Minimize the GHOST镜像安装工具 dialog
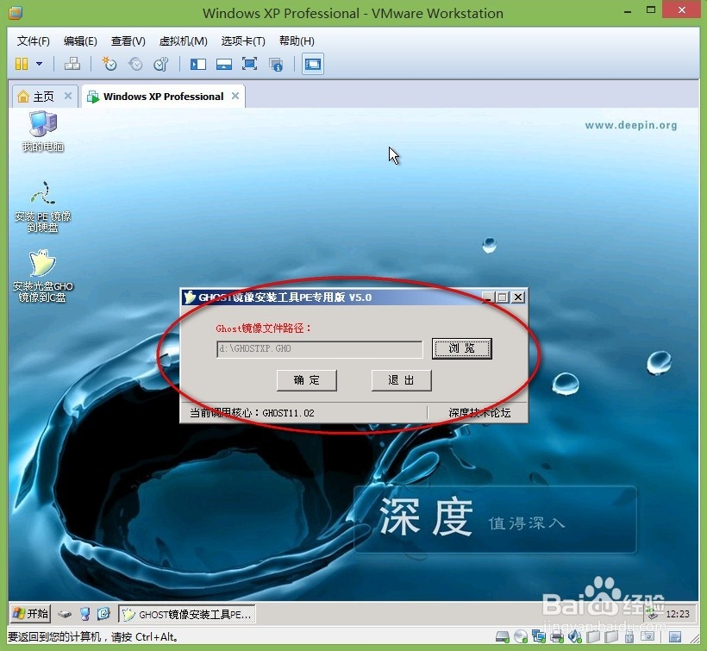The height and width of the screenshot is (651, 707). click(x=488, y=297)
